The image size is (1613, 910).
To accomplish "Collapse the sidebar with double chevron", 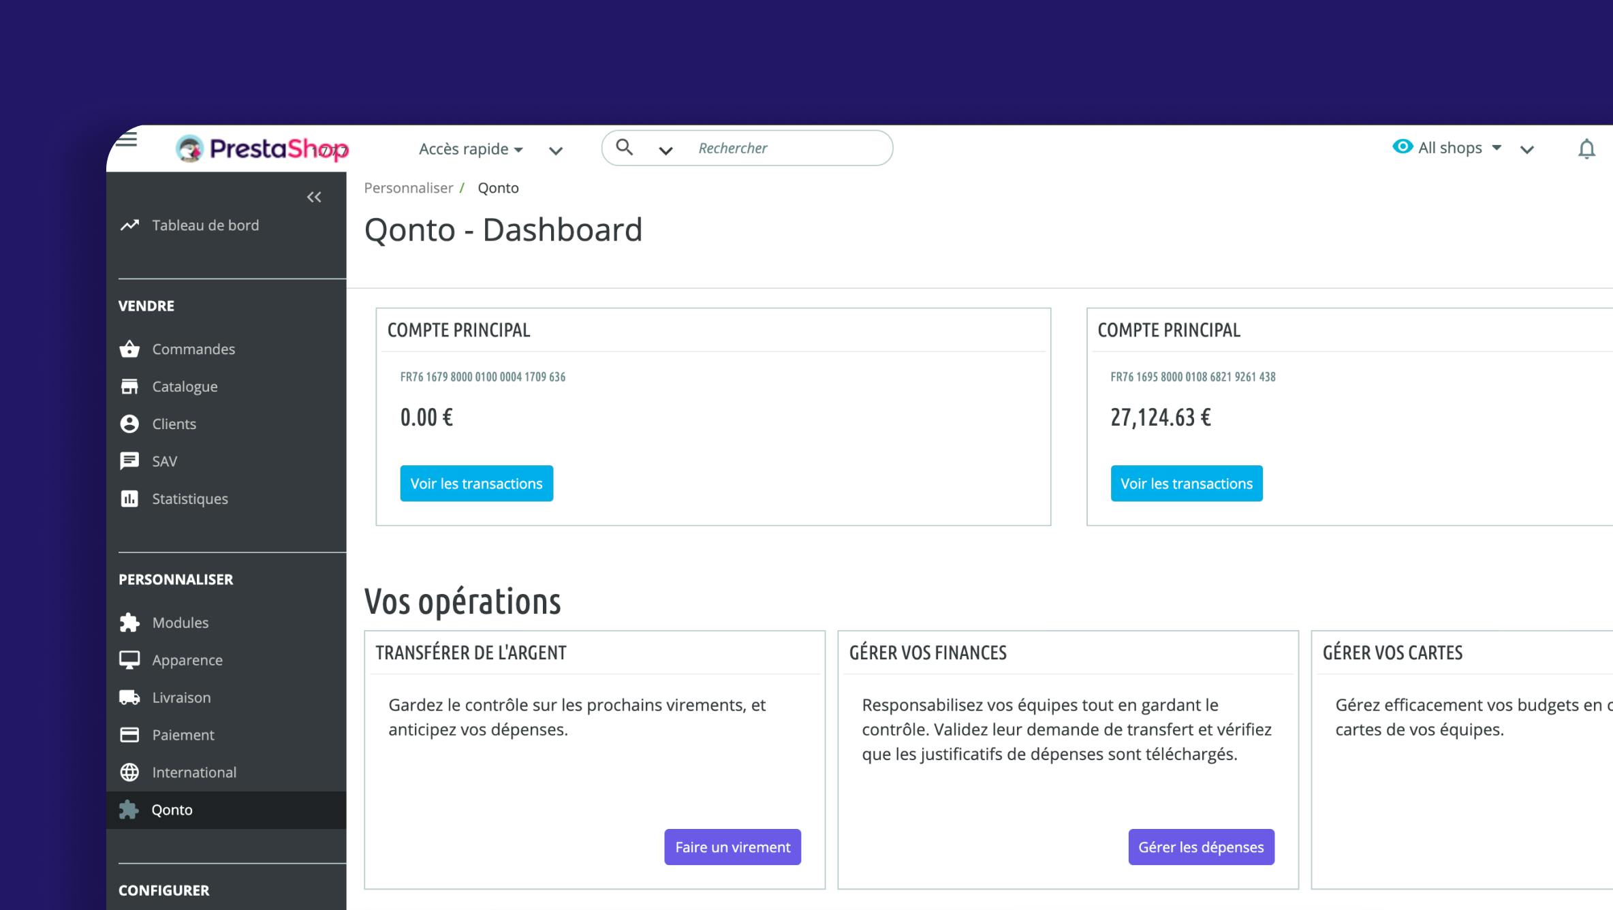I will tap(314, 198).
